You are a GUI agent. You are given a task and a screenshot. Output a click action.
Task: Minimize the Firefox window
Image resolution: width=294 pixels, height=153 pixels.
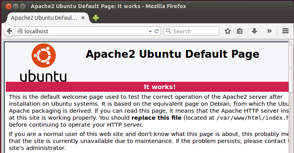[x=16, y=6]
